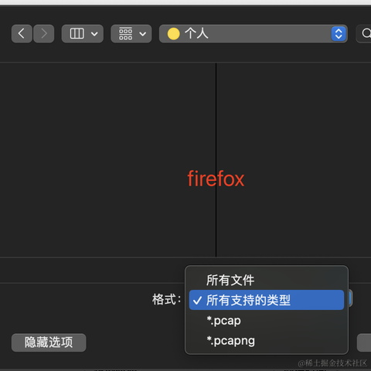This screenshot has width=371, height=371.
Task: Go back with the left chevron button
Action: 22,34
